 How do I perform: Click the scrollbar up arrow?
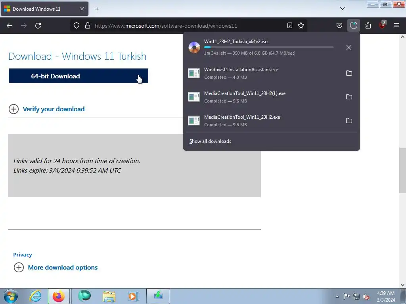pos(402,37)
